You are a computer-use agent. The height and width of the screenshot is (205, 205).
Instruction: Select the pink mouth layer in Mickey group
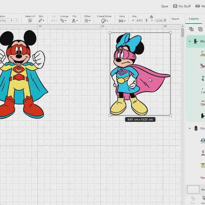(203, 178)
